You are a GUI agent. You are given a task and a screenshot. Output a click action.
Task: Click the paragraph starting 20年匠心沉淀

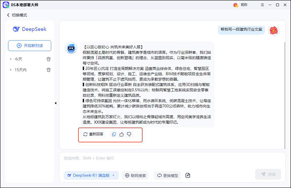point(147,74)
